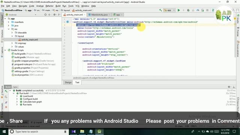This screenshot has width=240, height=135.
Task: Expand the Load build task
Action: [17, 96]
